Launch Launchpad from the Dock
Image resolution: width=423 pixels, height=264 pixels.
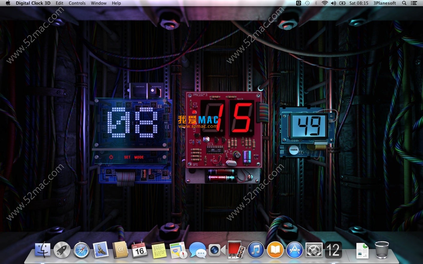(x=62, y=250)
